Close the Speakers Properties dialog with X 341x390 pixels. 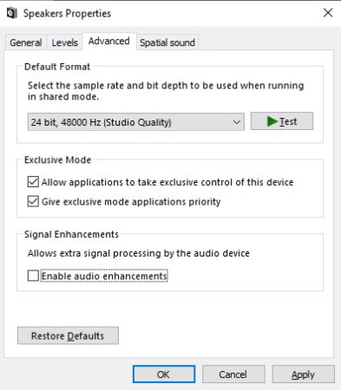pyautogui.click(x=328, y=13)
